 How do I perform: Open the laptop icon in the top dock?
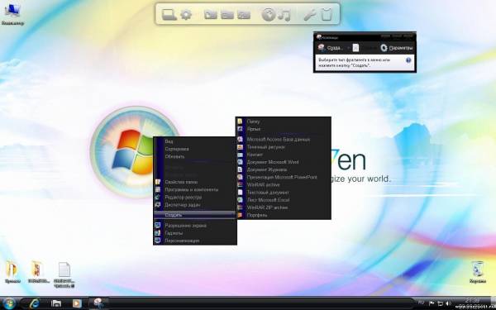(169, 15)
